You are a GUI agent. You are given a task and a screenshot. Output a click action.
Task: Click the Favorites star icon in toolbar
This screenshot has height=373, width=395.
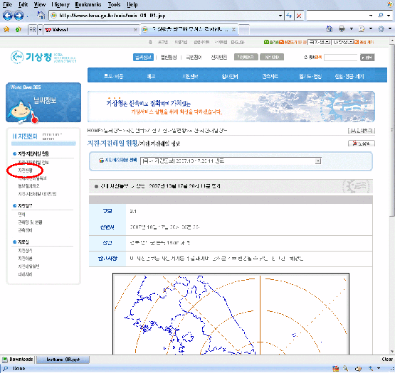[x=6, y=29]
